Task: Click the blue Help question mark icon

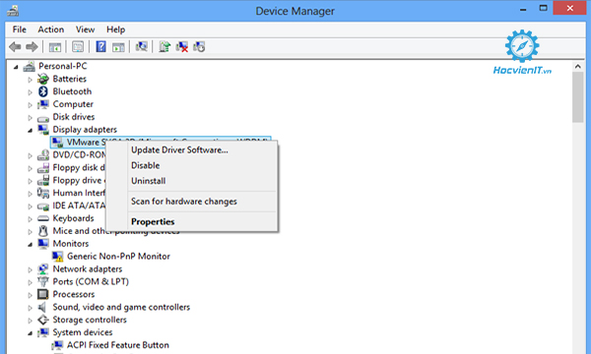Action: [100, 46]
